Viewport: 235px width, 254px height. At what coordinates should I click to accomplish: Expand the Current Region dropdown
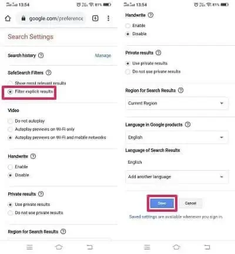tap(177, 103)
